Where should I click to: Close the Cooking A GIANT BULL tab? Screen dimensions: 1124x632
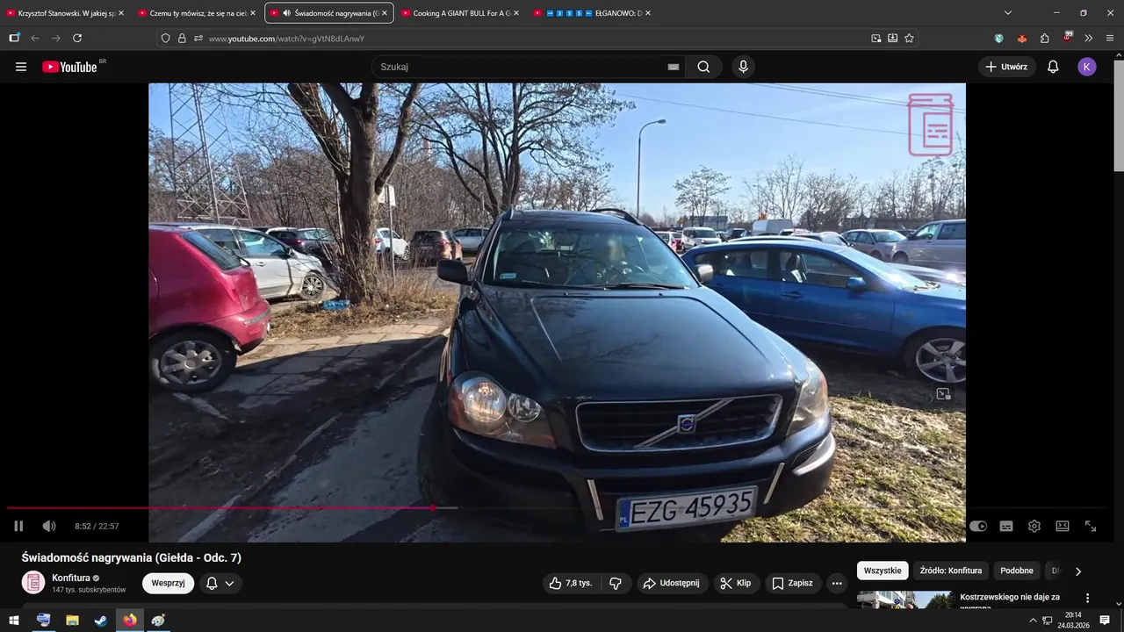(x=515, y=13)
